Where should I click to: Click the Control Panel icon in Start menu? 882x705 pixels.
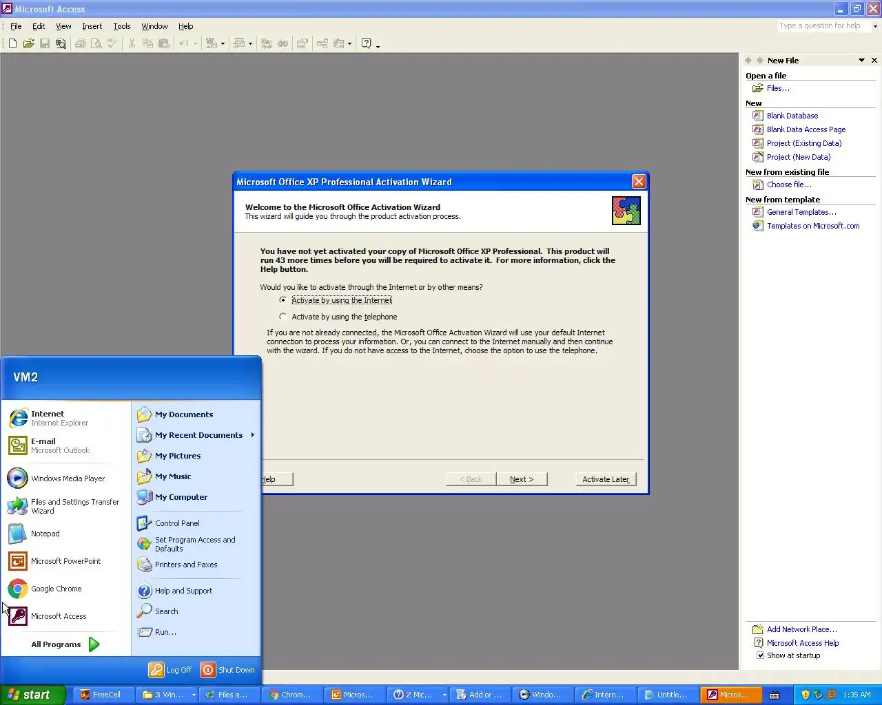click(144, 523)
